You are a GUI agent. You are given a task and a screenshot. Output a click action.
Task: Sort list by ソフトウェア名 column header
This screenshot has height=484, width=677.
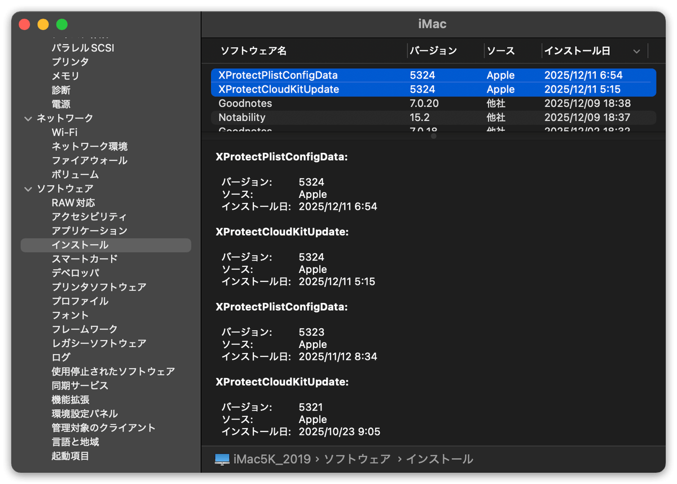pos(253,51)
